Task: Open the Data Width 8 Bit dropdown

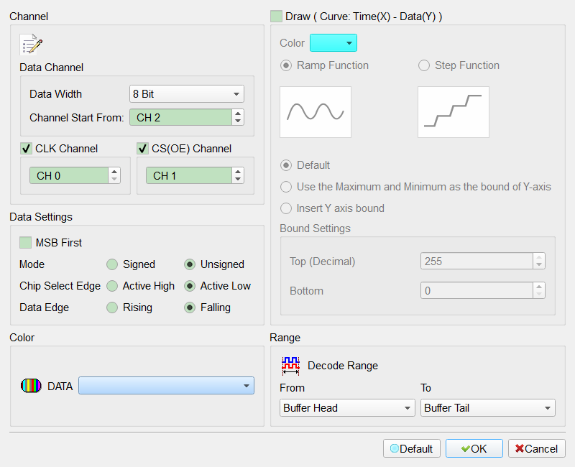Action: tap(187, 94)
